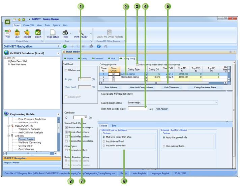Image resolution: width=240 pixels, height=186 pixels.
Task: Open Surface casing type dropdown in row 1
Action: (146, 74)
